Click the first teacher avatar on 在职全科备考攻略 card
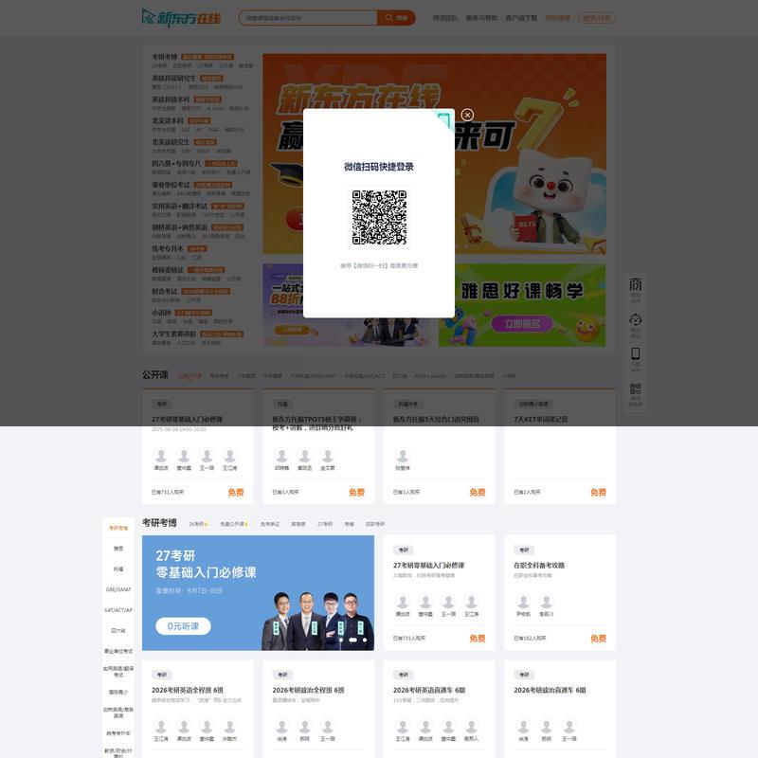Screen dimensions: 758x758 pos(524,602)
